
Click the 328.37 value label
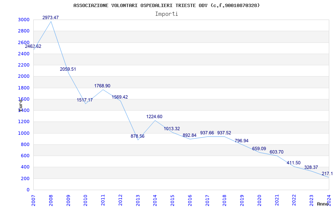[x=311, y=167]
